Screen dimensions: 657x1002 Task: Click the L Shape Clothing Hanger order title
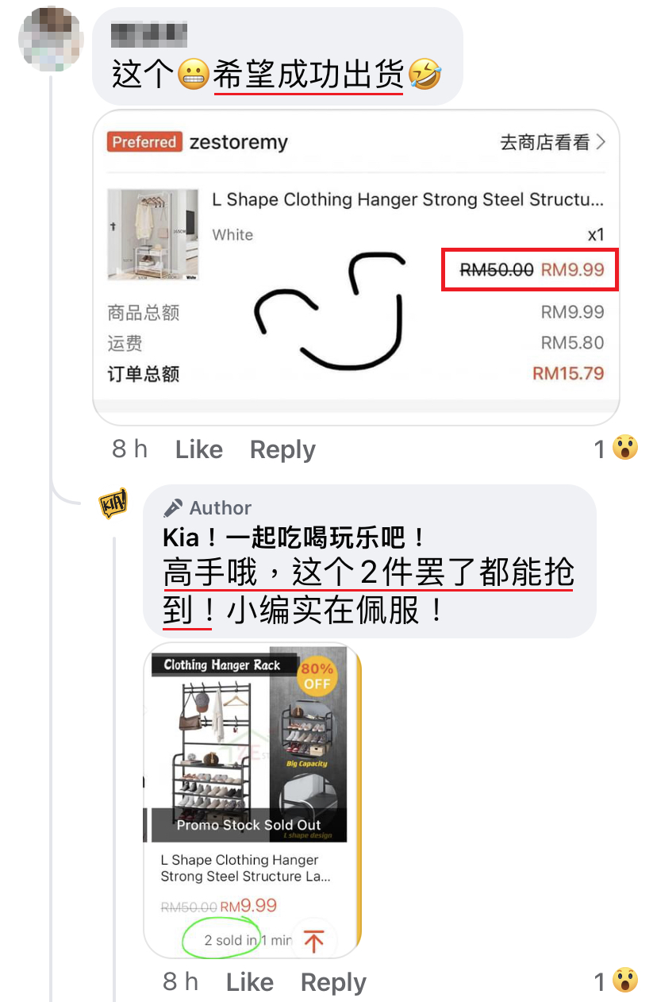coord(408,199)
